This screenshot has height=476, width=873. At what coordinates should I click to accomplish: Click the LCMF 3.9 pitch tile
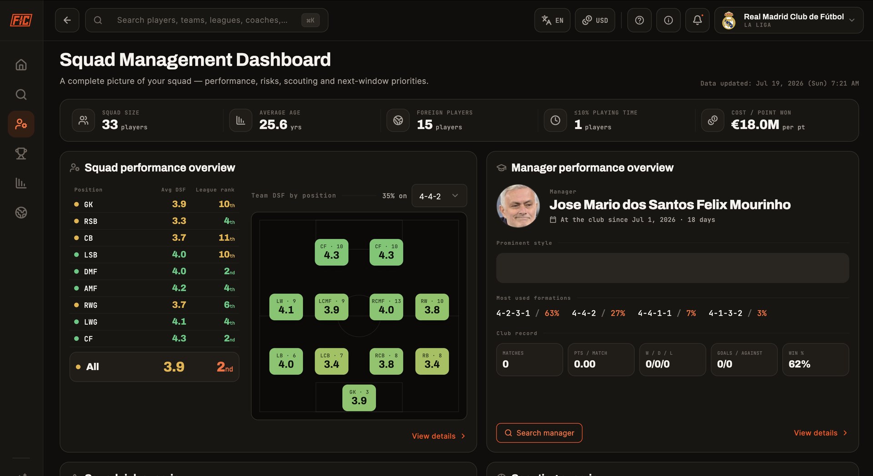[x=331, y=307]
